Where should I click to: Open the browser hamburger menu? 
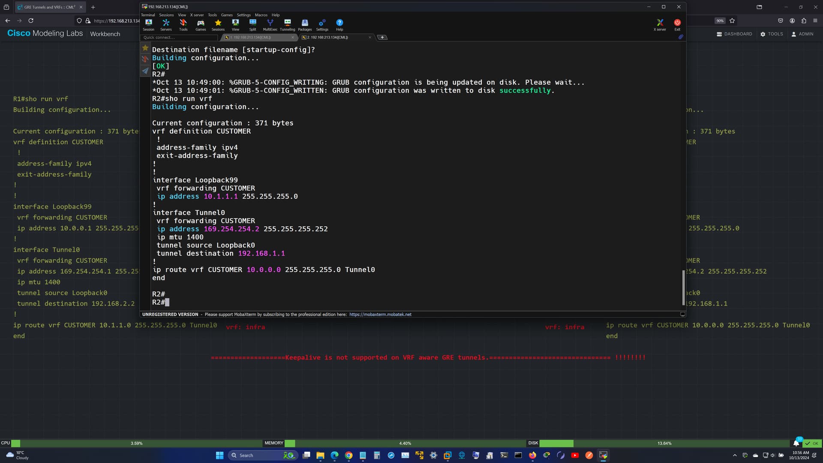(x=815, y=21)
